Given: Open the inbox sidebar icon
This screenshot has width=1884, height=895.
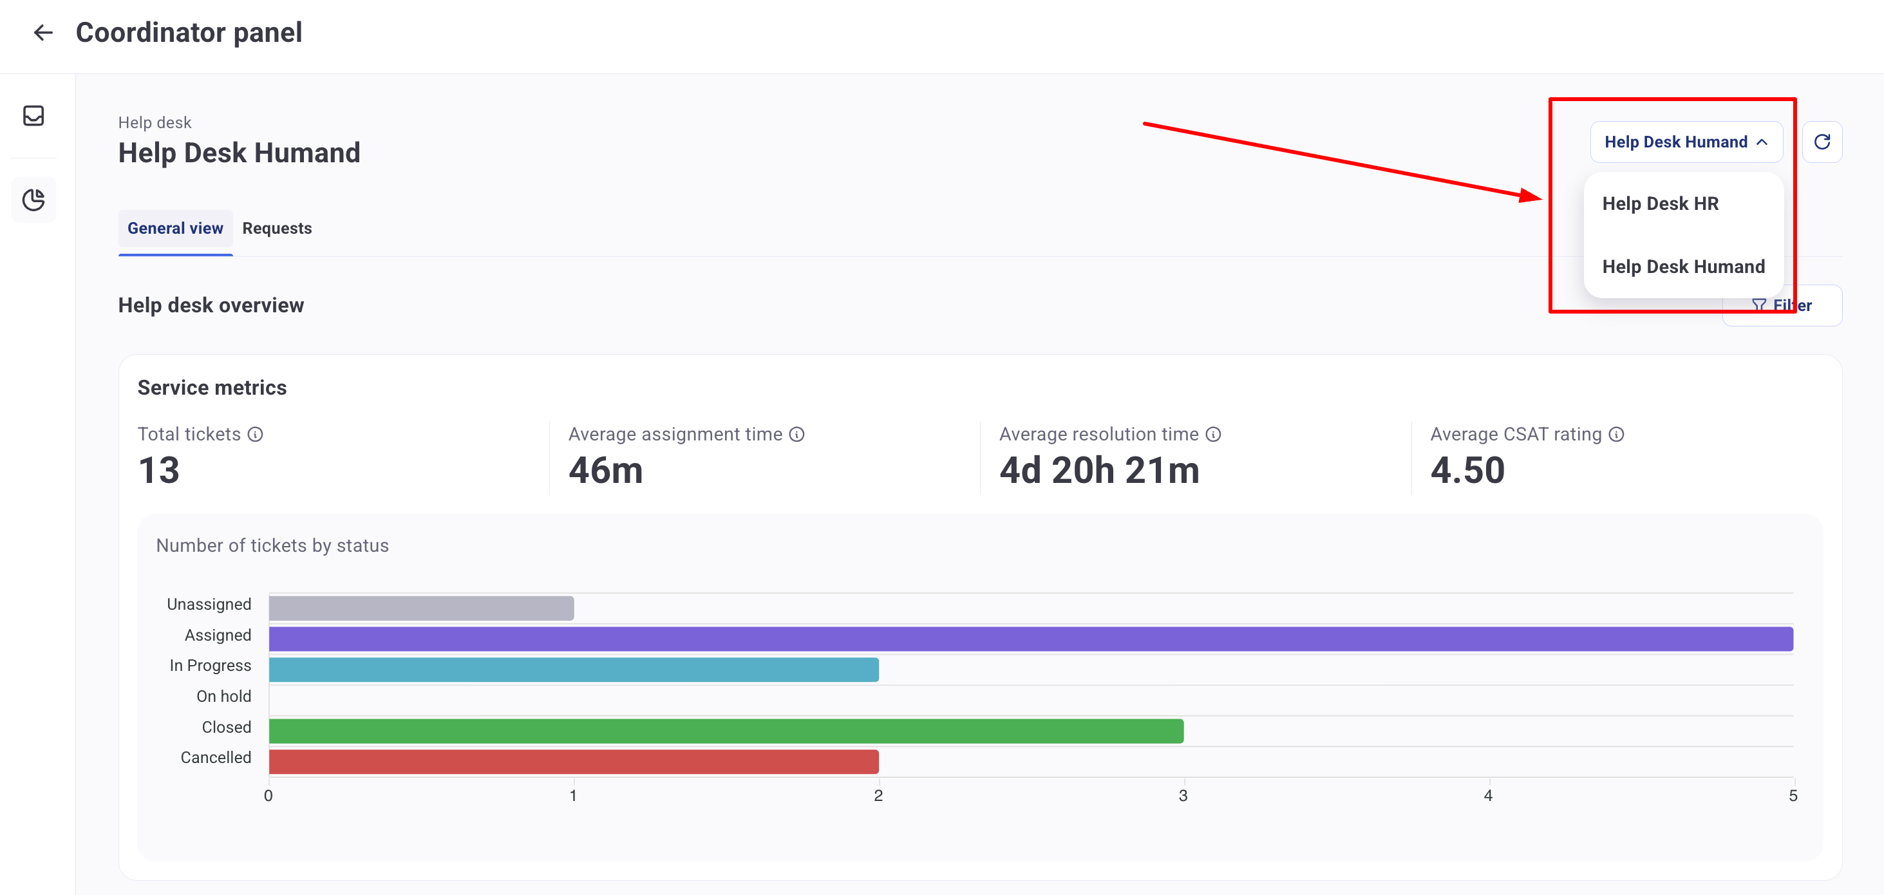Looking at the screenshot, I should 33,115.
